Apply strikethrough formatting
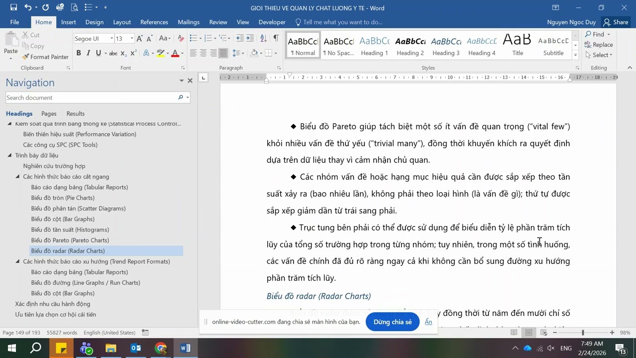Image resolution: width=636 pixels, height=358 pixels. coord(113,53)
